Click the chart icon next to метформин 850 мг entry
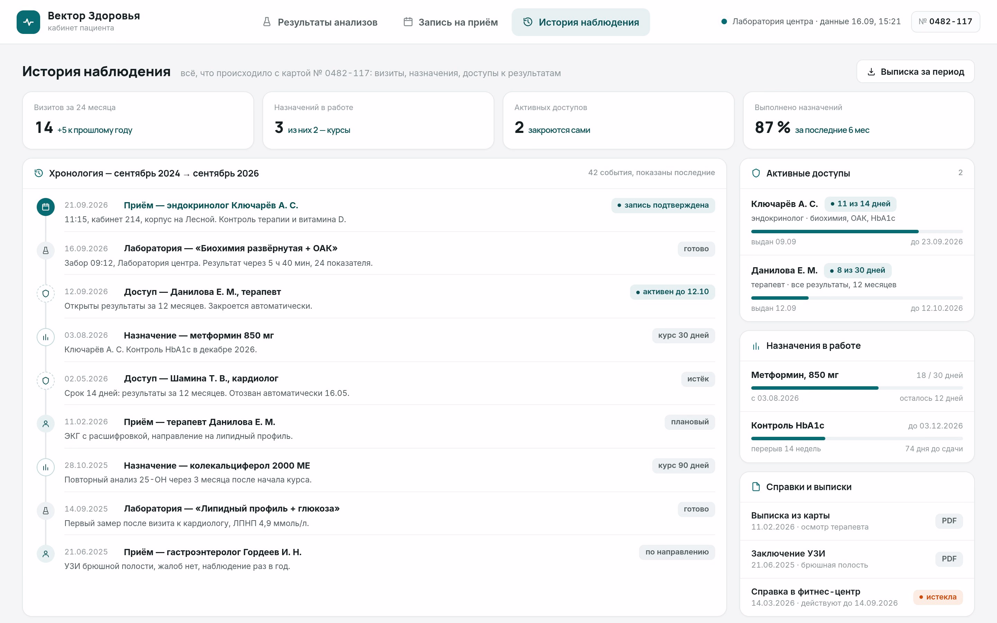This screenshot has height=623, width=997. [46, 337]
